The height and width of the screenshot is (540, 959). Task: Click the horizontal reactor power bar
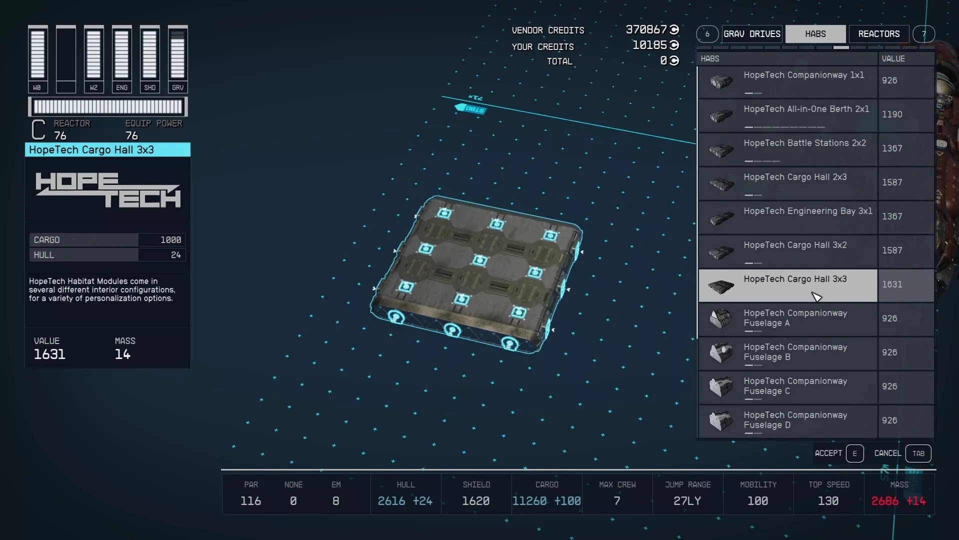(x=107, y=106)
